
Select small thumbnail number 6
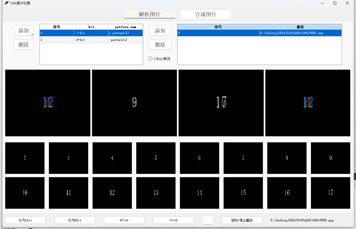pos(199,158)
